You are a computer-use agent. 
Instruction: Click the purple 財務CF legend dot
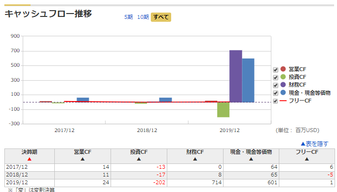pyautogui.click(x=283, y=85)
